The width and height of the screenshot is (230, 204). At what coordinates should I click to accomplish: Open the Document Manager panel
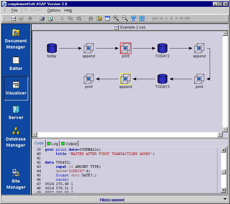16,39
